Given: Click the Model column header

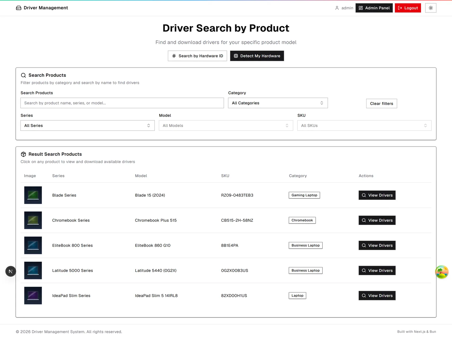Looking at the screenshot, I should tap(141, 176).
